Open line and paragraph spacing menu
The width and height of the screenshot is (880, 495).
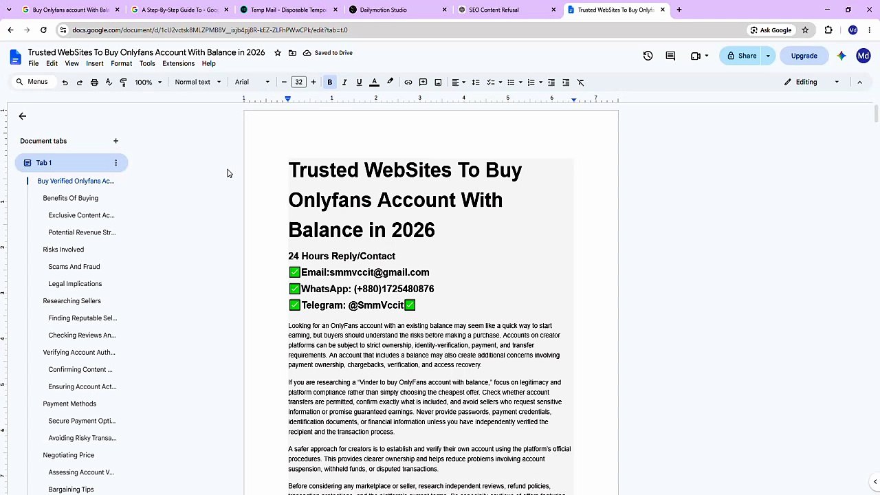coord(475,82)
